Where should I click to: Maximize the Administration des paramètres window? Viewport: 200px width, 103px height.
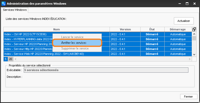coord(187,4)
